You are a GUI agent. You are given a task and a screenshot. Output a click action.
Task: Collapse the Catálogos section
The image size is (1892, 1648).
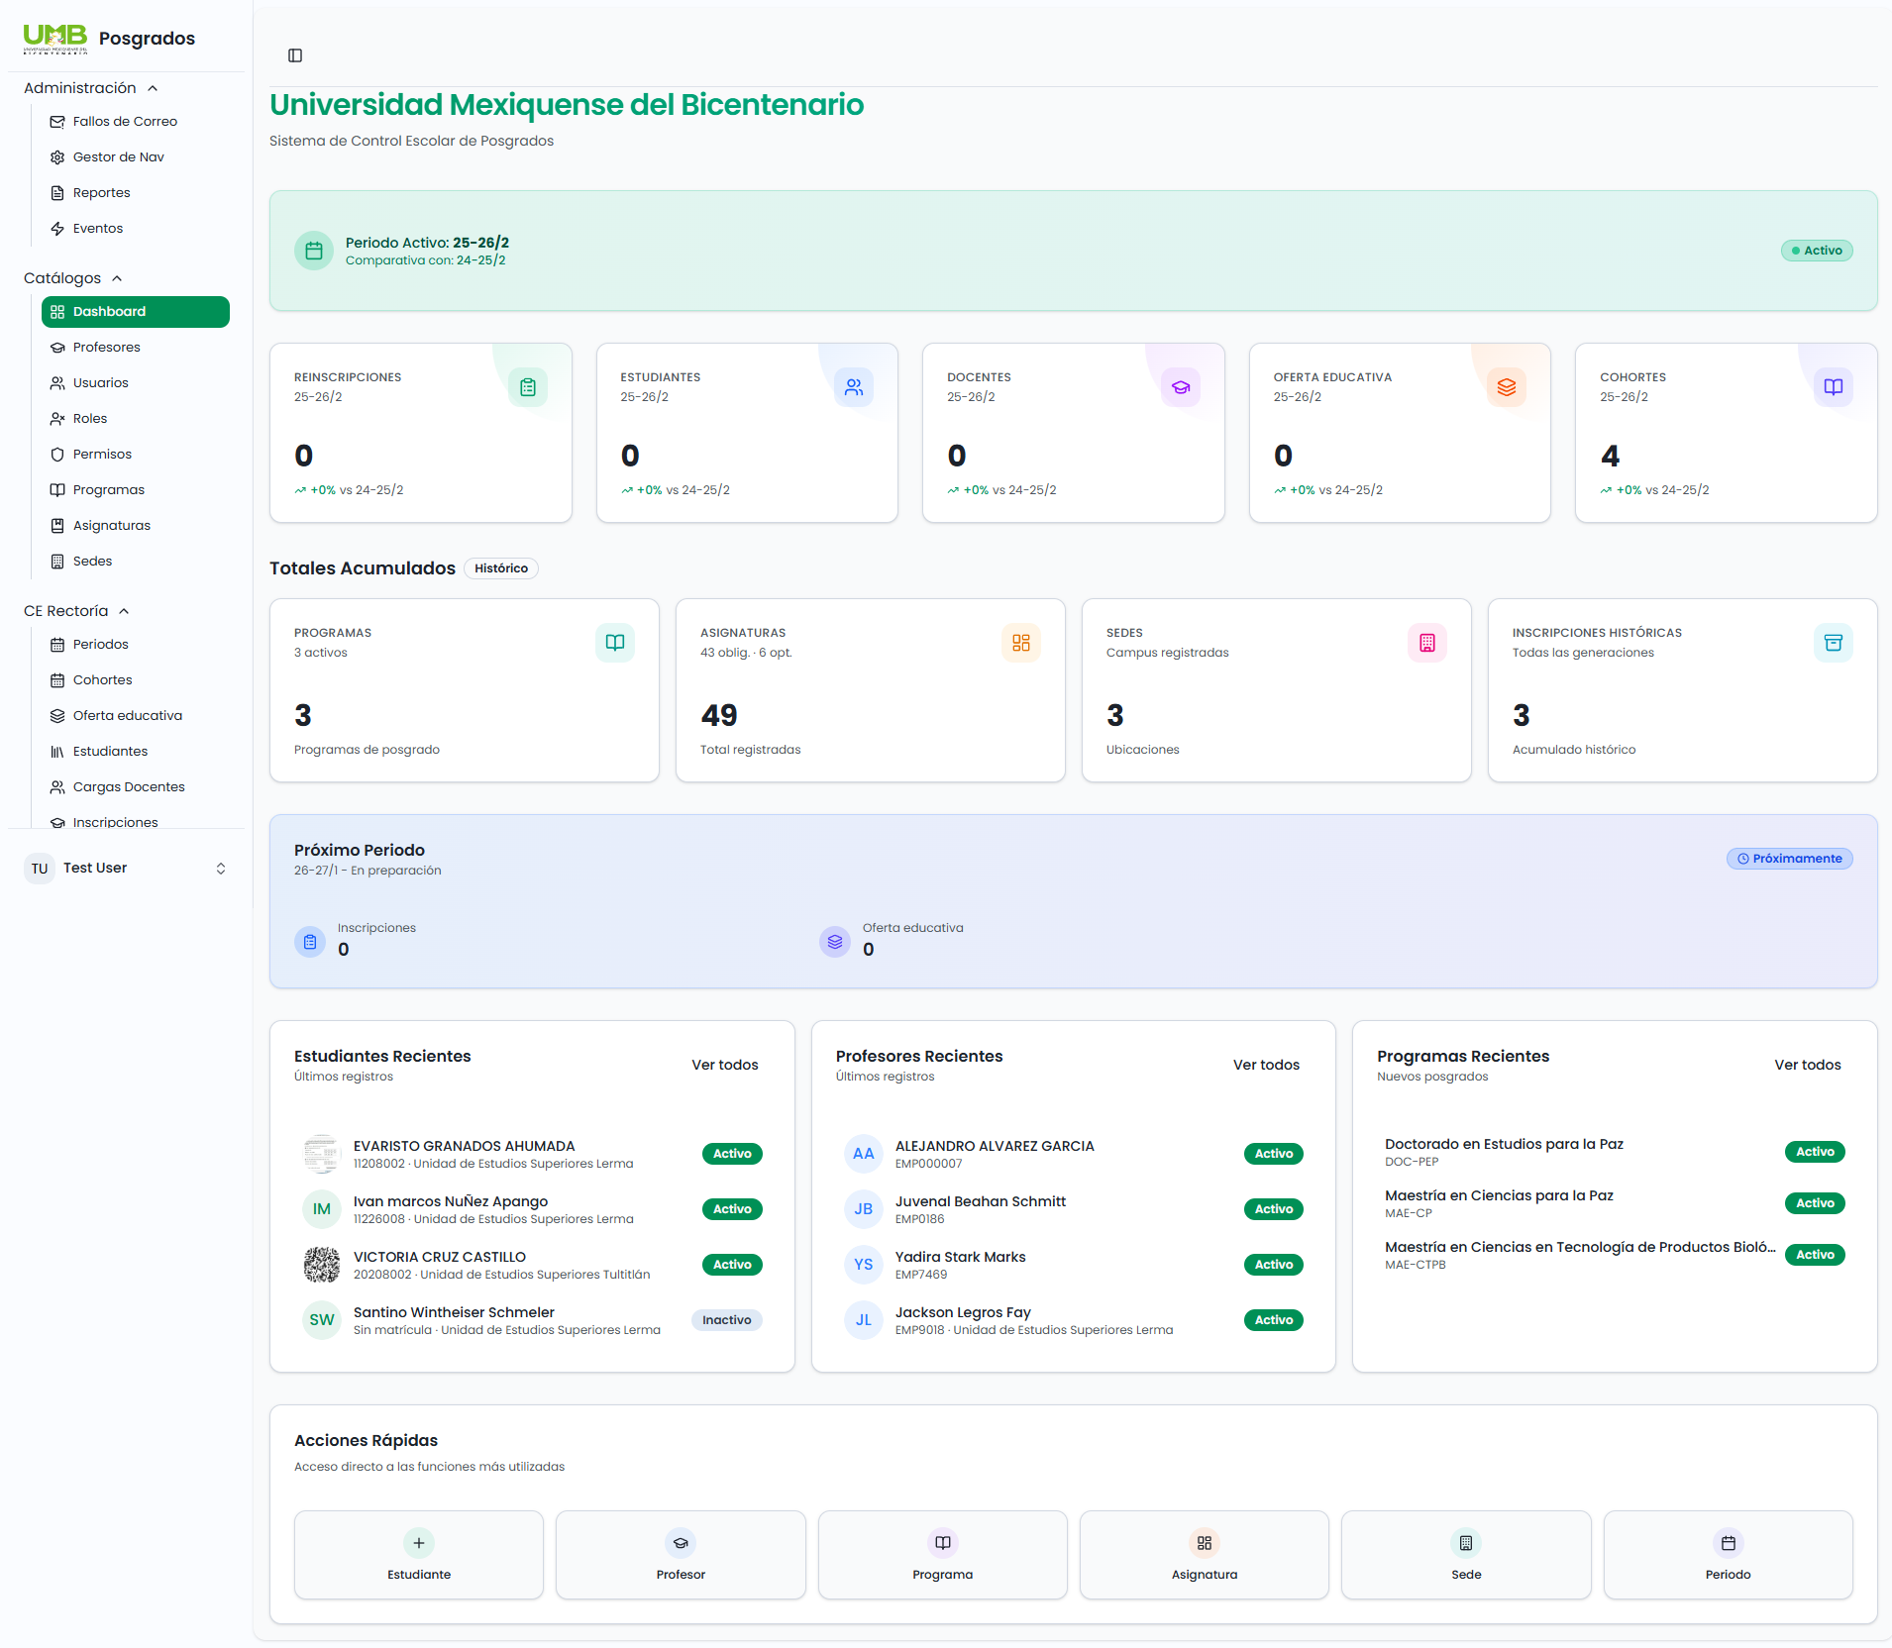pyautogui.click(x=73, y=278)
